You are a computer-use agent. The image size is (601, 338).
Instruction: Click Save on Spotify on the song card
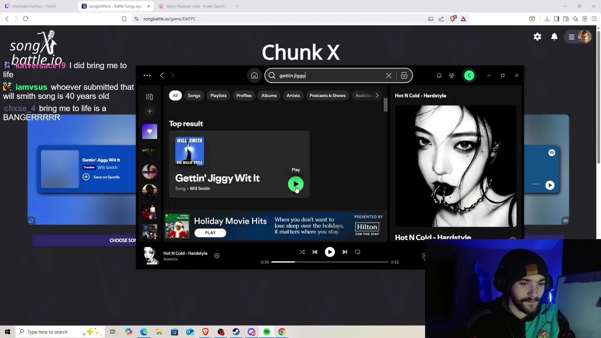tap(101, 177)
